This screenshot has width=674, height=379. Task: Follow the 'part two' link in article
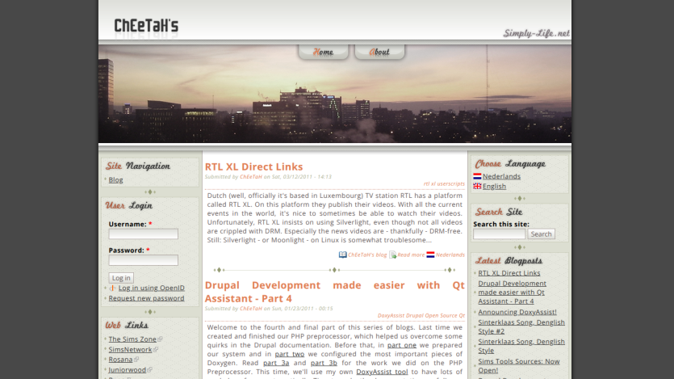(290, 354)
